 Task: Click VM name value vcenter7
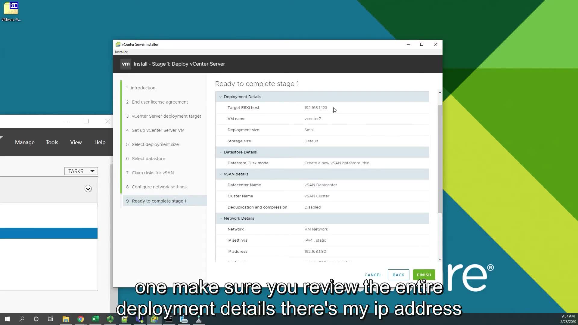click(x=312, y=119)
